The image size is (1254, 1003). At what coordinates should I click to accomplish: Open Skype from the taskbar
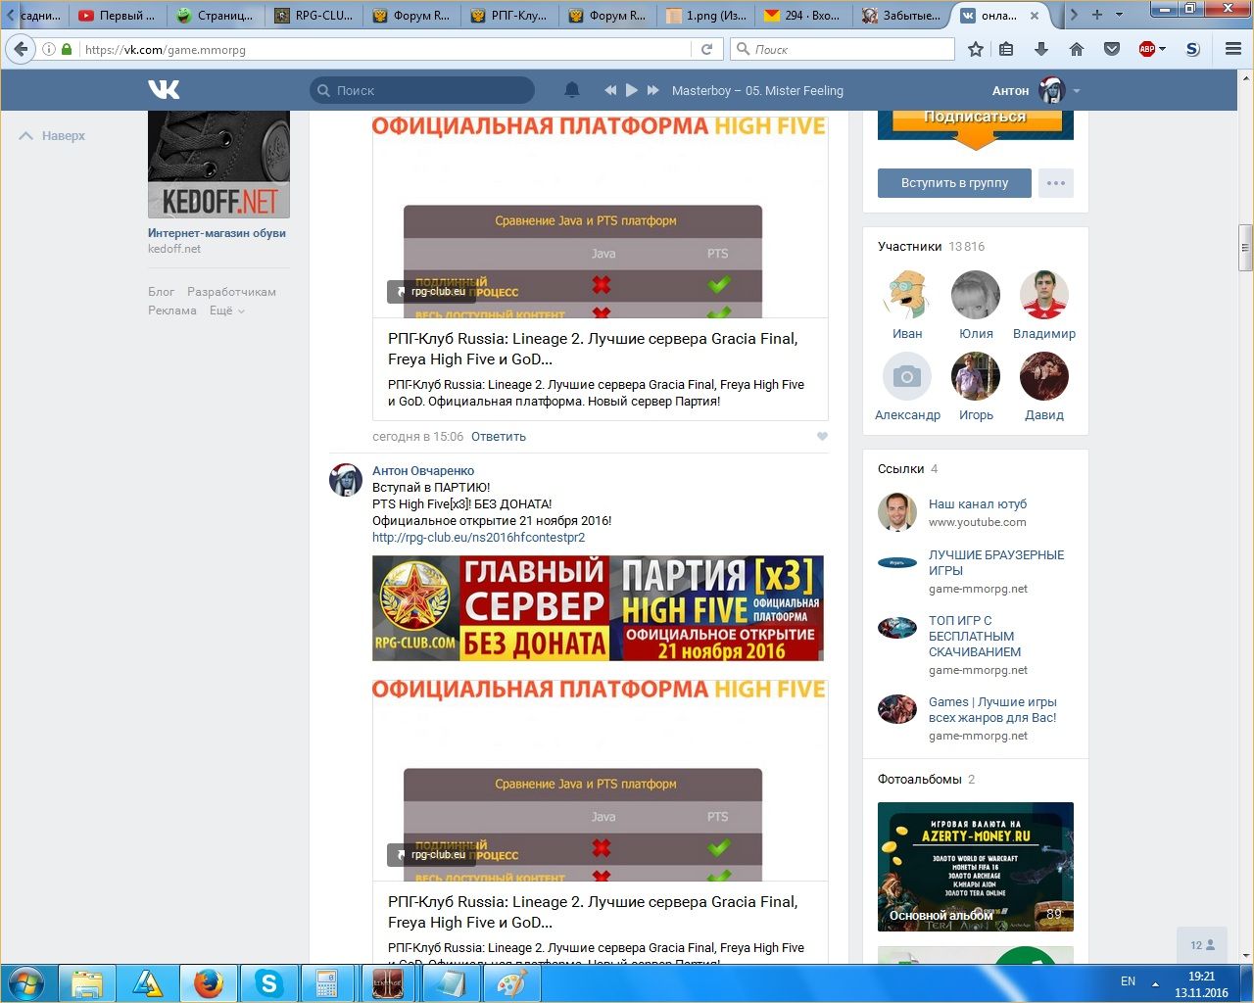point(268,983)
